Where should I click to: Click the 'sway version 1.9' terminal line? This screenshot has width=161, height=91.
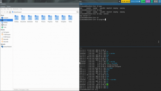(x=85, y=16)
